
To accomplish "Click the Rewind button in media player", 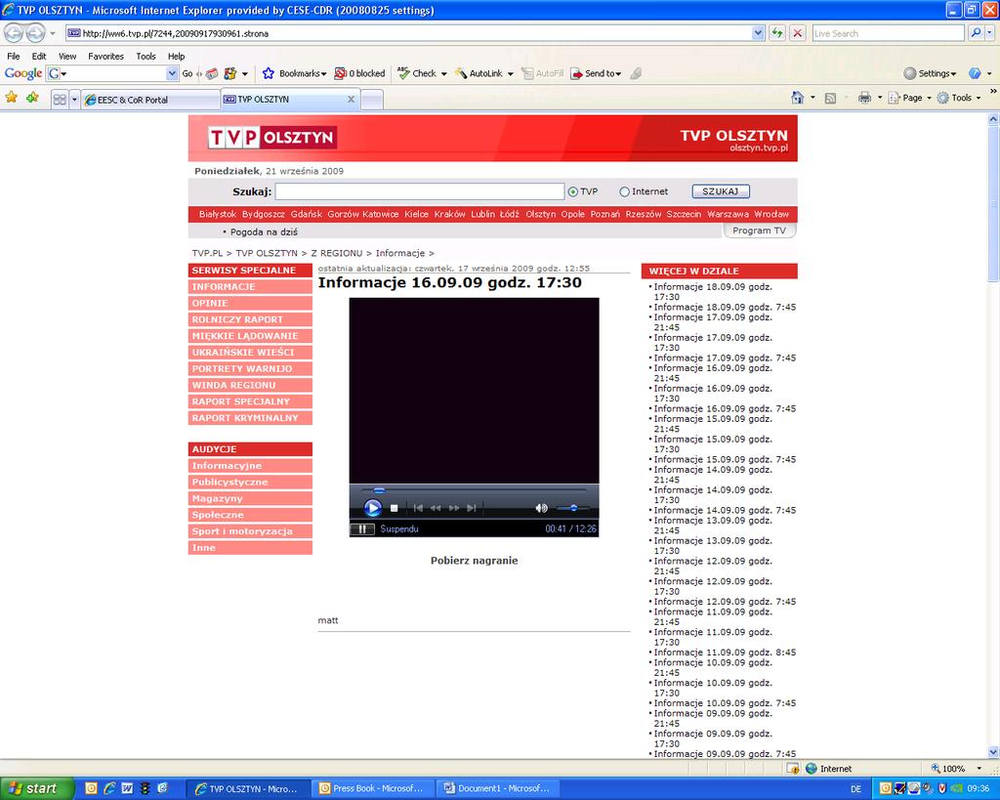I will click(437, 508).
